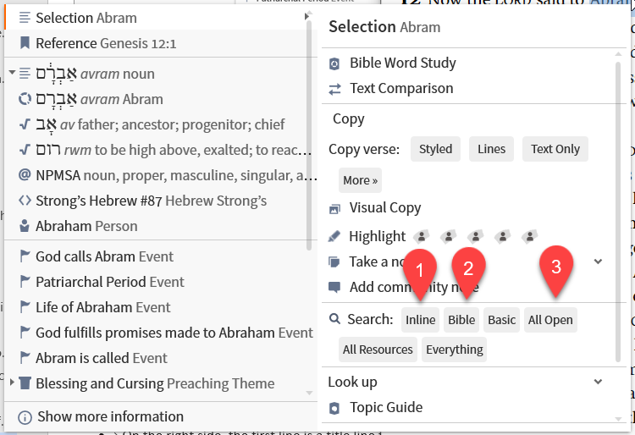Run a Basic search
Image resolution: width=635 pixels, height=435 pixels.
[501, 320]
